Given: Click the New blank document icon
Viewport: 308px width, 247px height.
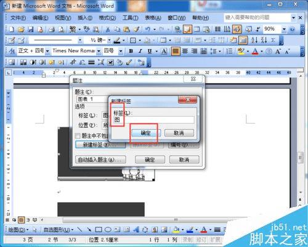Looking at the screenshot, I should [12, 29].
